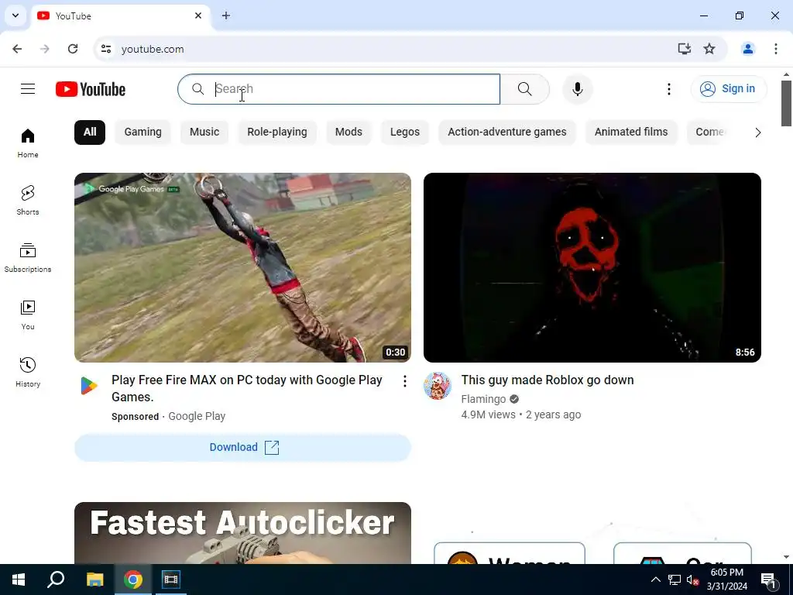Select the Music filter chip
793x595 pixels.
pos(204,132)
